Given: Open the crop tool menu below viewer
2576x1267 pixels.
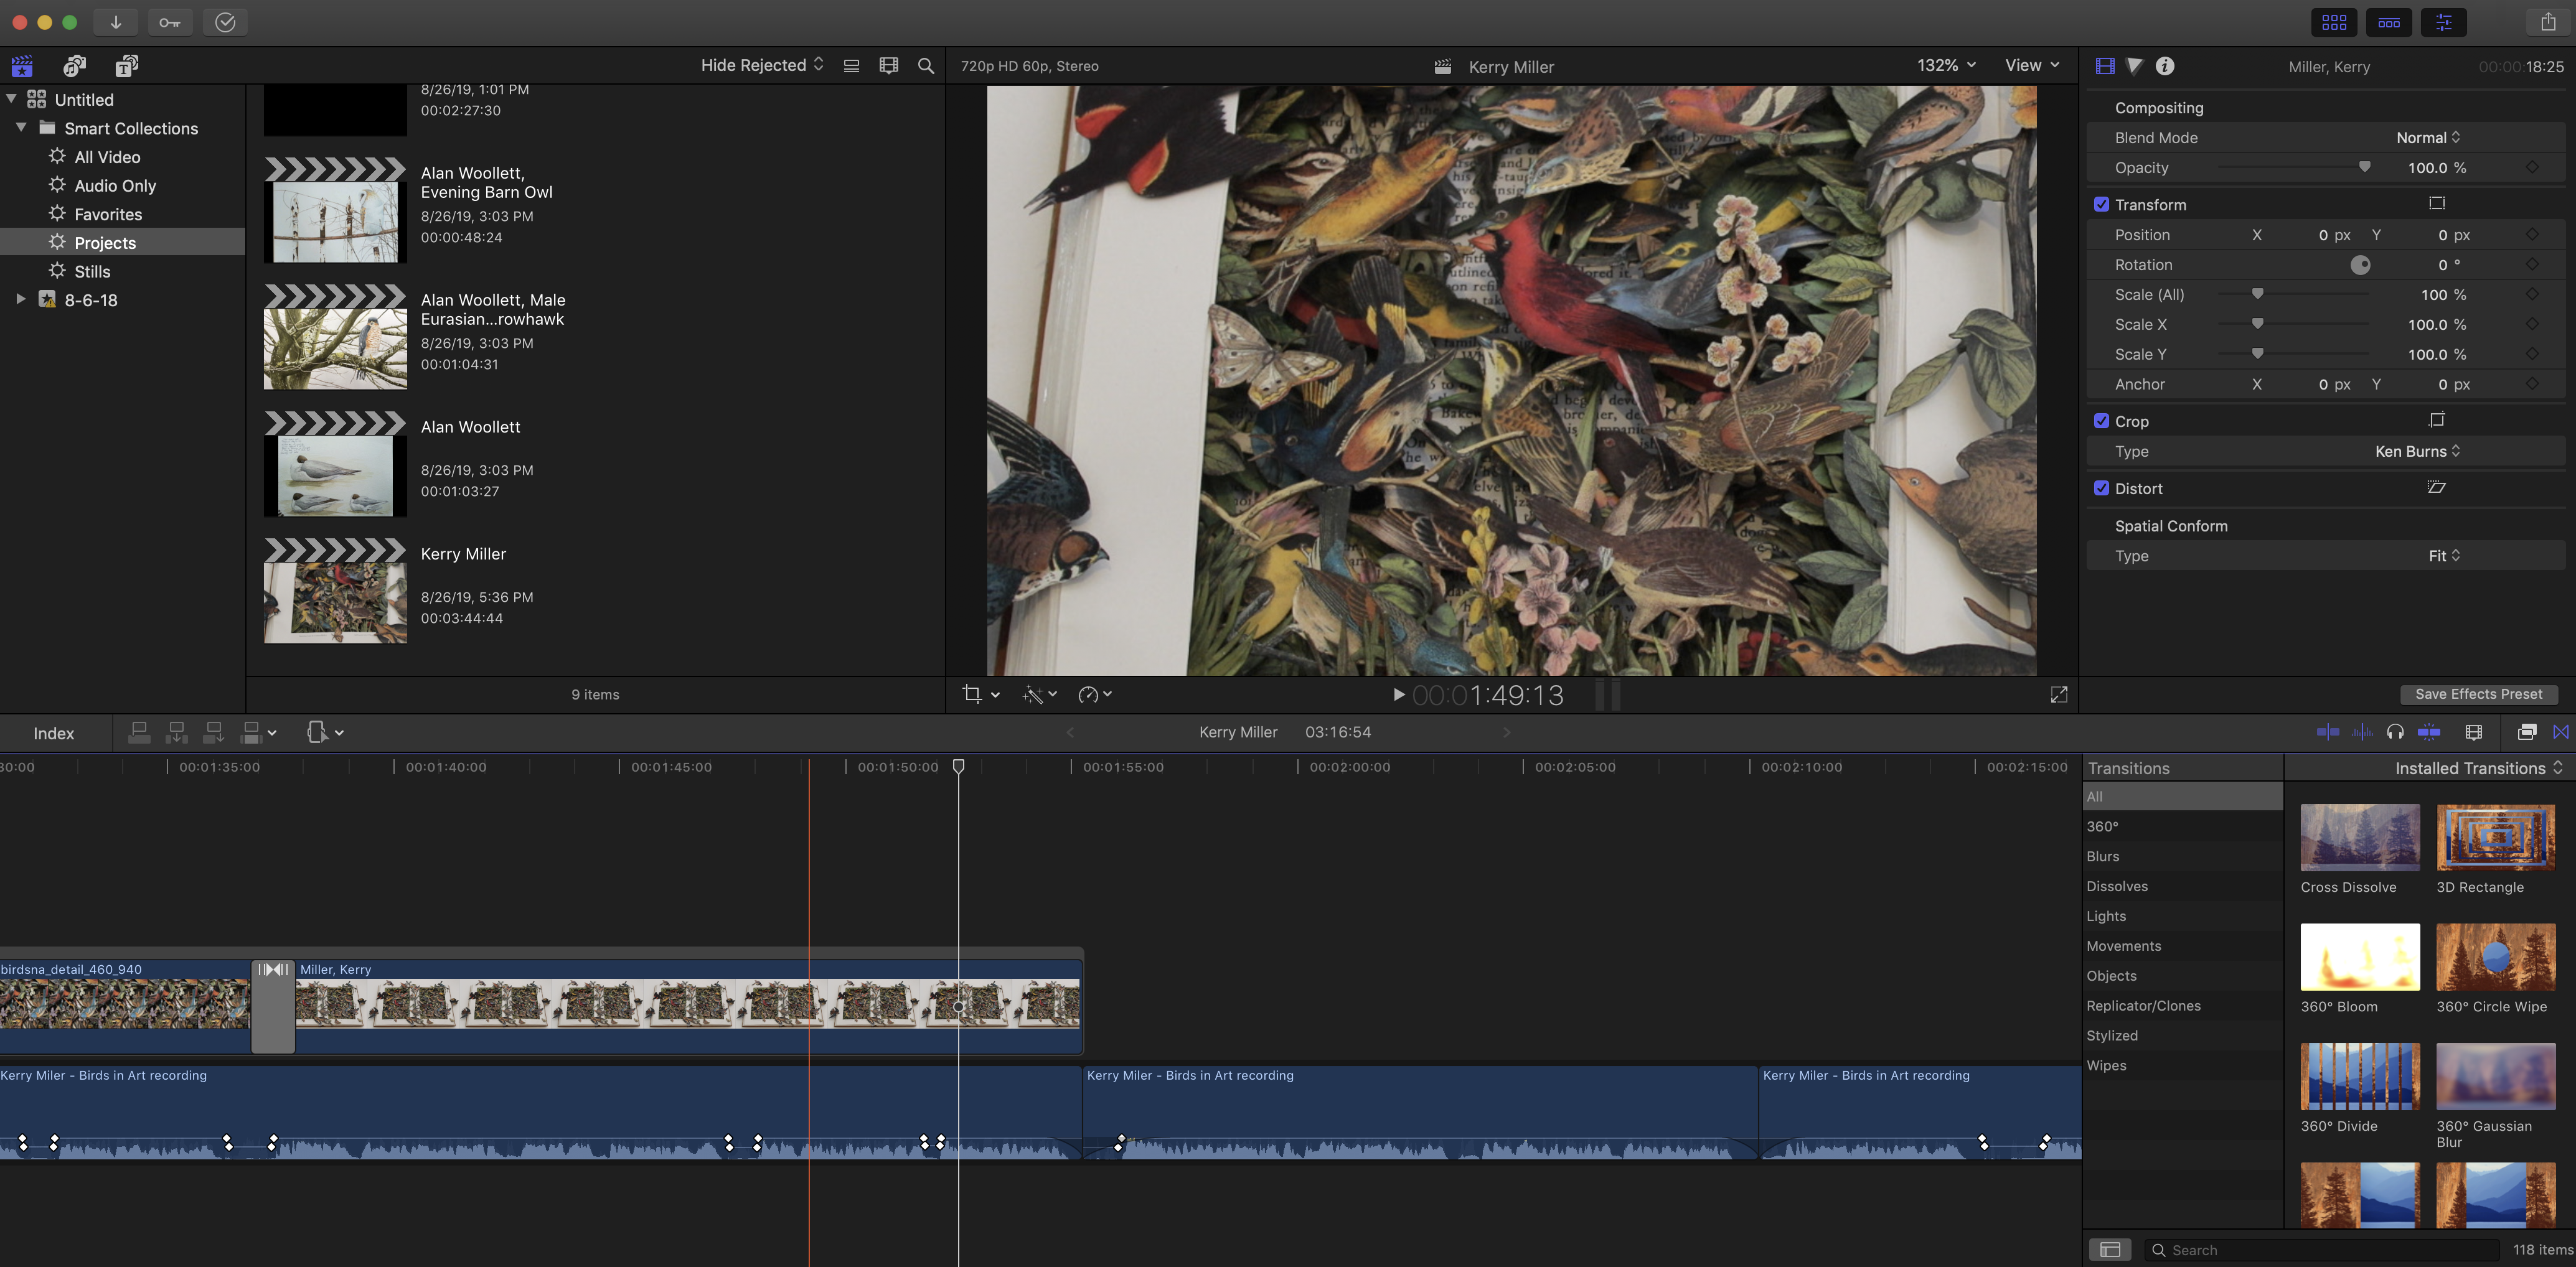Looking at the screenshot, I should tap(981, 694).
